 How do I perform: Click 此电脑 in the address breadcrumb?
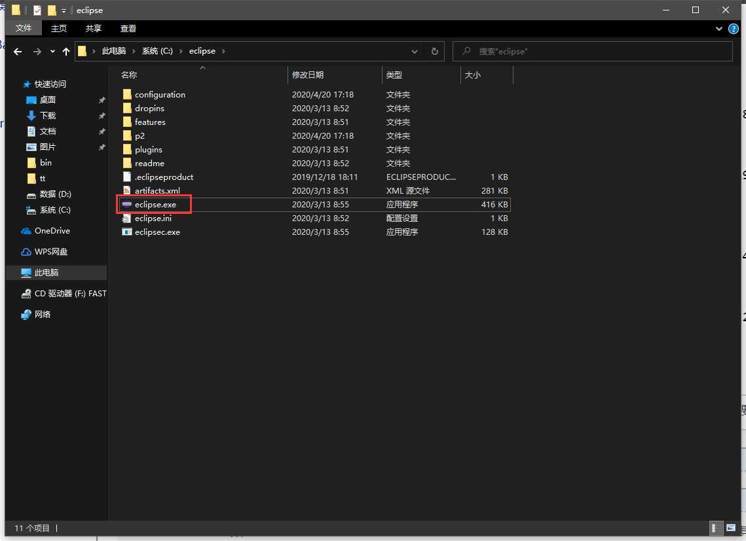[x=114, y=51]
